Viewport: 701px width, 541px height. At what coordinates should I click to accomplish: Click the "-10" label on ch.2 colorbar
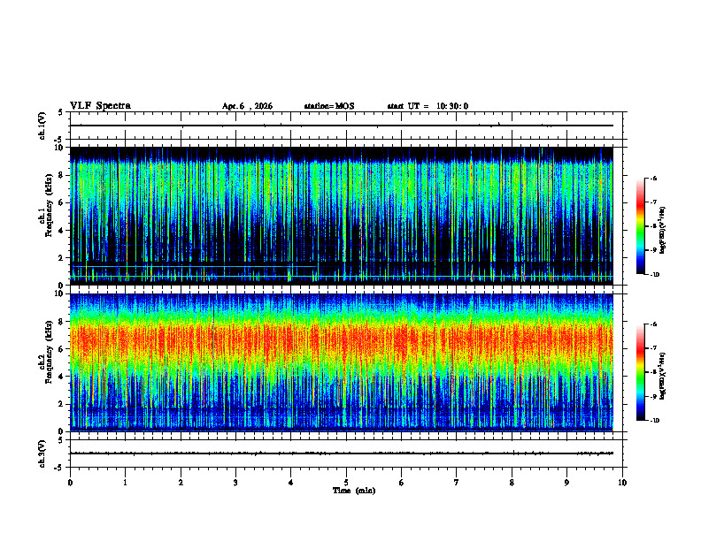coord(654,421)
